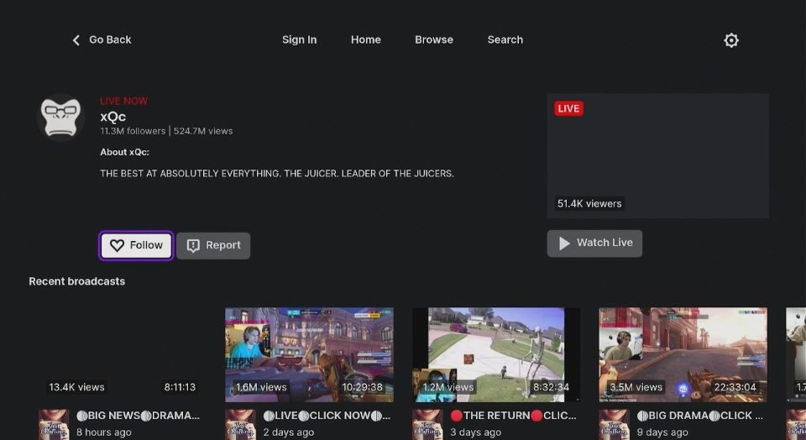This screenshot has height=440, width=806.
Task: Click the BIG DRAMA CLICK broadcast title
Action: (x=699, y=416)
